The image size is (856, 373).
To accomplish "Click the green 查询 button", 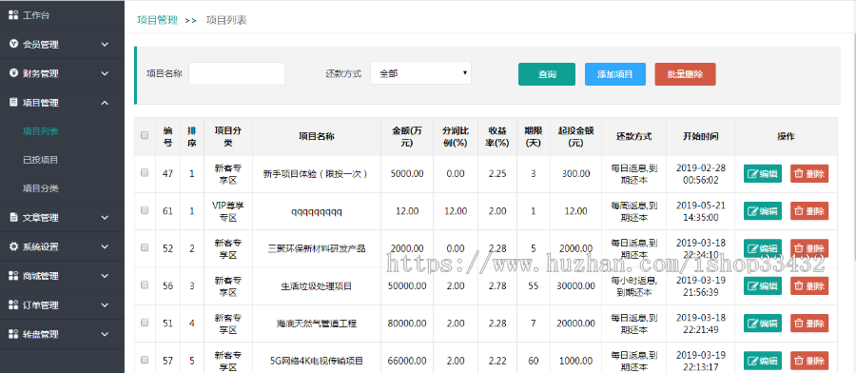I will coord(547,74).
